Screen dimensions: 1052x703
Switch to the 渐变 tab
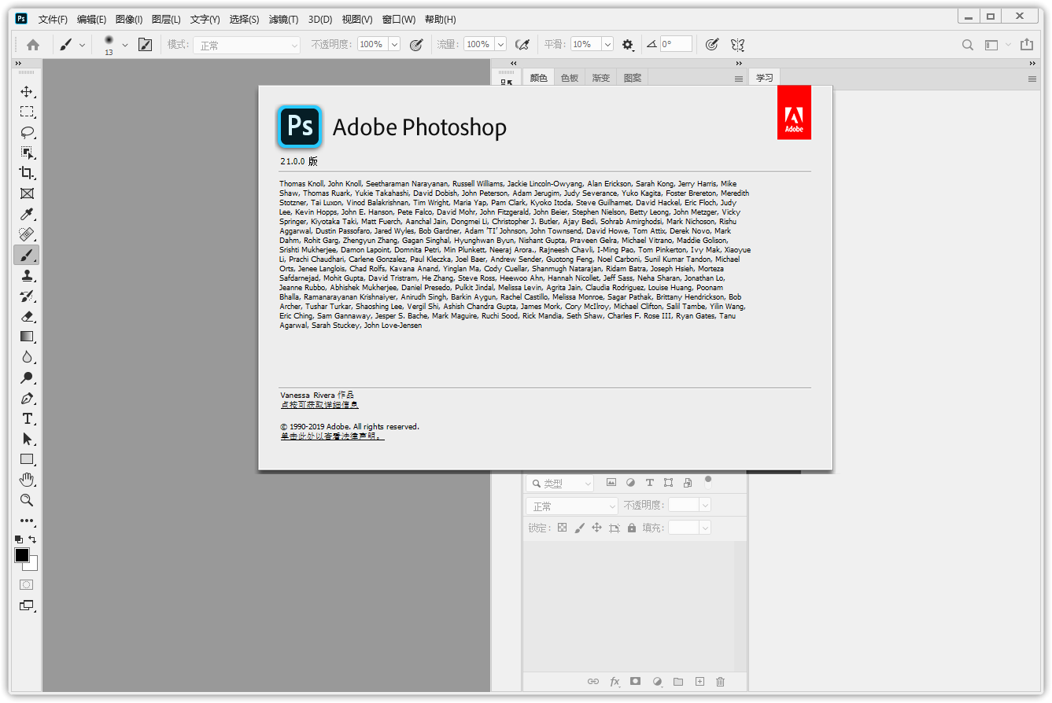[x=601, y=78]
